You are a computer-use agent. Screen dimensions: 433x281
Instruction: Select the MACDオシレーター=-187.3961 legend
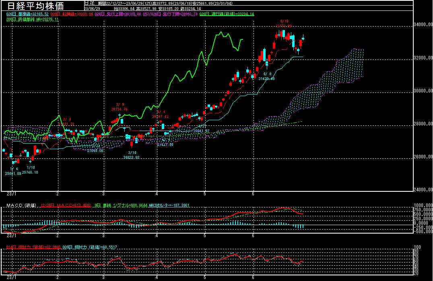169,205
